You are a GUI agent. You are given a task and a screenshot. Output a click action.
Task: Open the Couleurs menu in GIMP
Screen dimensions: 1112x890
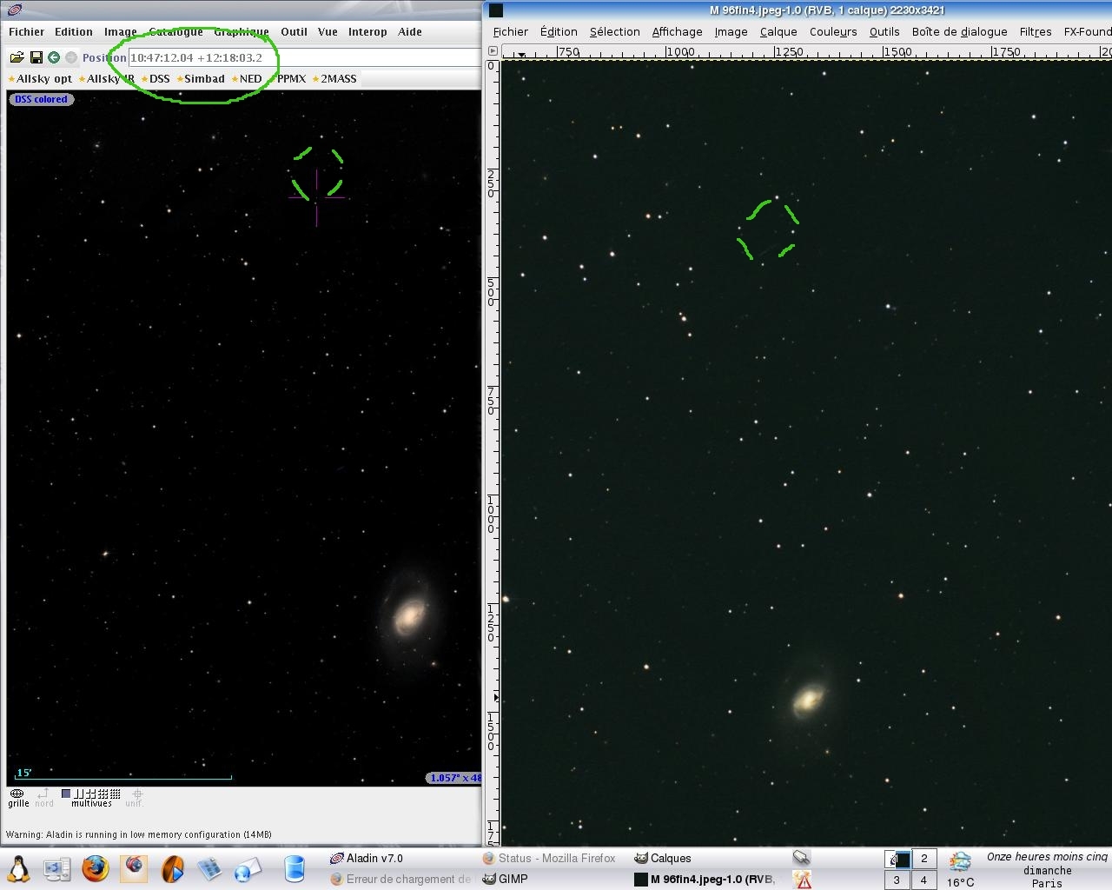pos(833,32)
